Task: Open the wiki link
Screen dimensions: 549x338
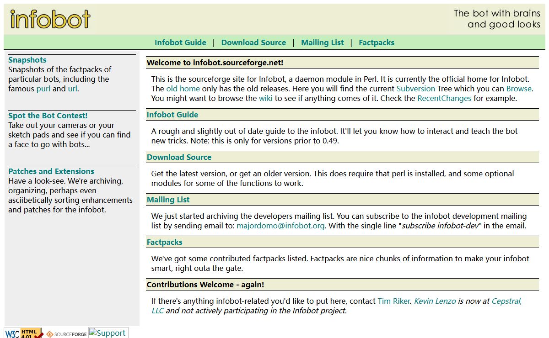Action: point(266,98)
